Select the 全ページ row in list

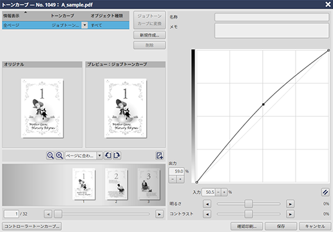tap(66, 25)
